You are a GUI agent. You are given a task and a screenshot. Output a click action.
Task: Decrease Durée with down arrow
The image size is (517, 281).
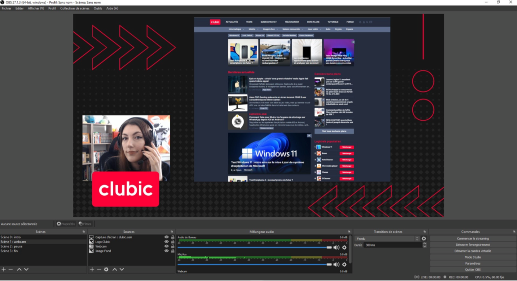[424, 246]
